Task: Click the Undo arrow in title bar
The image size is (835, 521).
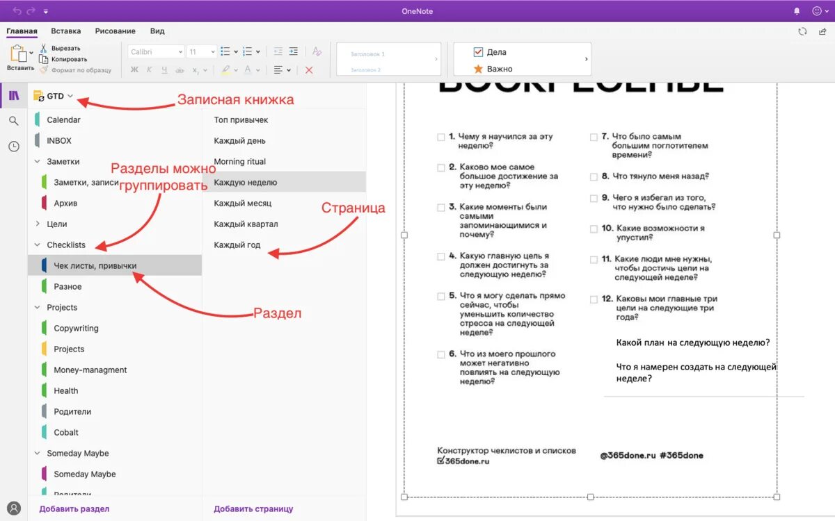Action: pos(17,11)
